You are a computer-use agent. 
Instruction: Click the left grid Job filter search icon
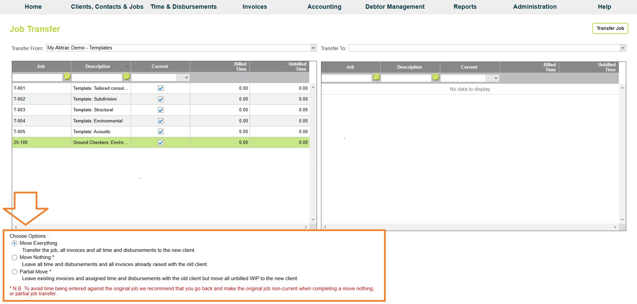point(67,77)
